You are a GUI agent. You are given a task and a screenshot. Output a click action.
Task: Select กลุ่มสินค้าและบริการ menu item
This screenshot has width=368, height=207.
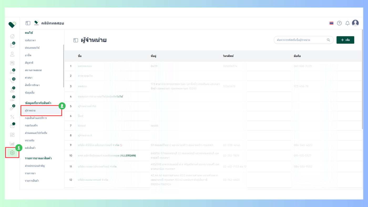[36, 118]
